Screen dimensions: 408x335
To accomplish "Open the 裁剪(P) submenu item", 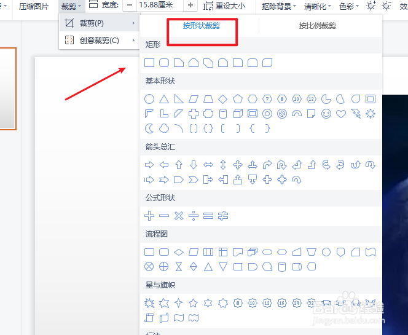I will (100, 23).
